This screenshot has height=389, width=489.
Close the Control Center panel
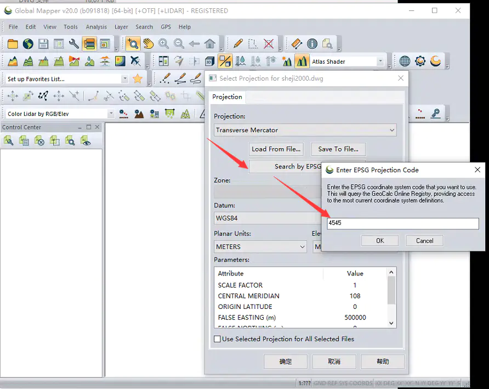click(x=97, y=127)
